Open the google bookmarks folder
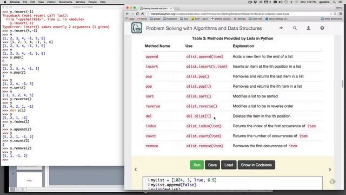This screenshot has width=346, height=195. [155, 19]
